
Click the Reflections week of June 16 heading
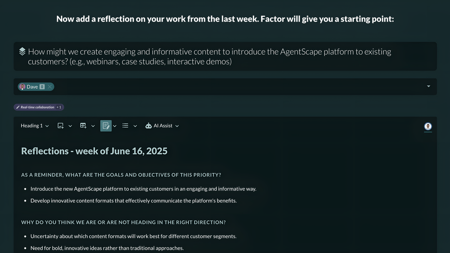point(94,151)
